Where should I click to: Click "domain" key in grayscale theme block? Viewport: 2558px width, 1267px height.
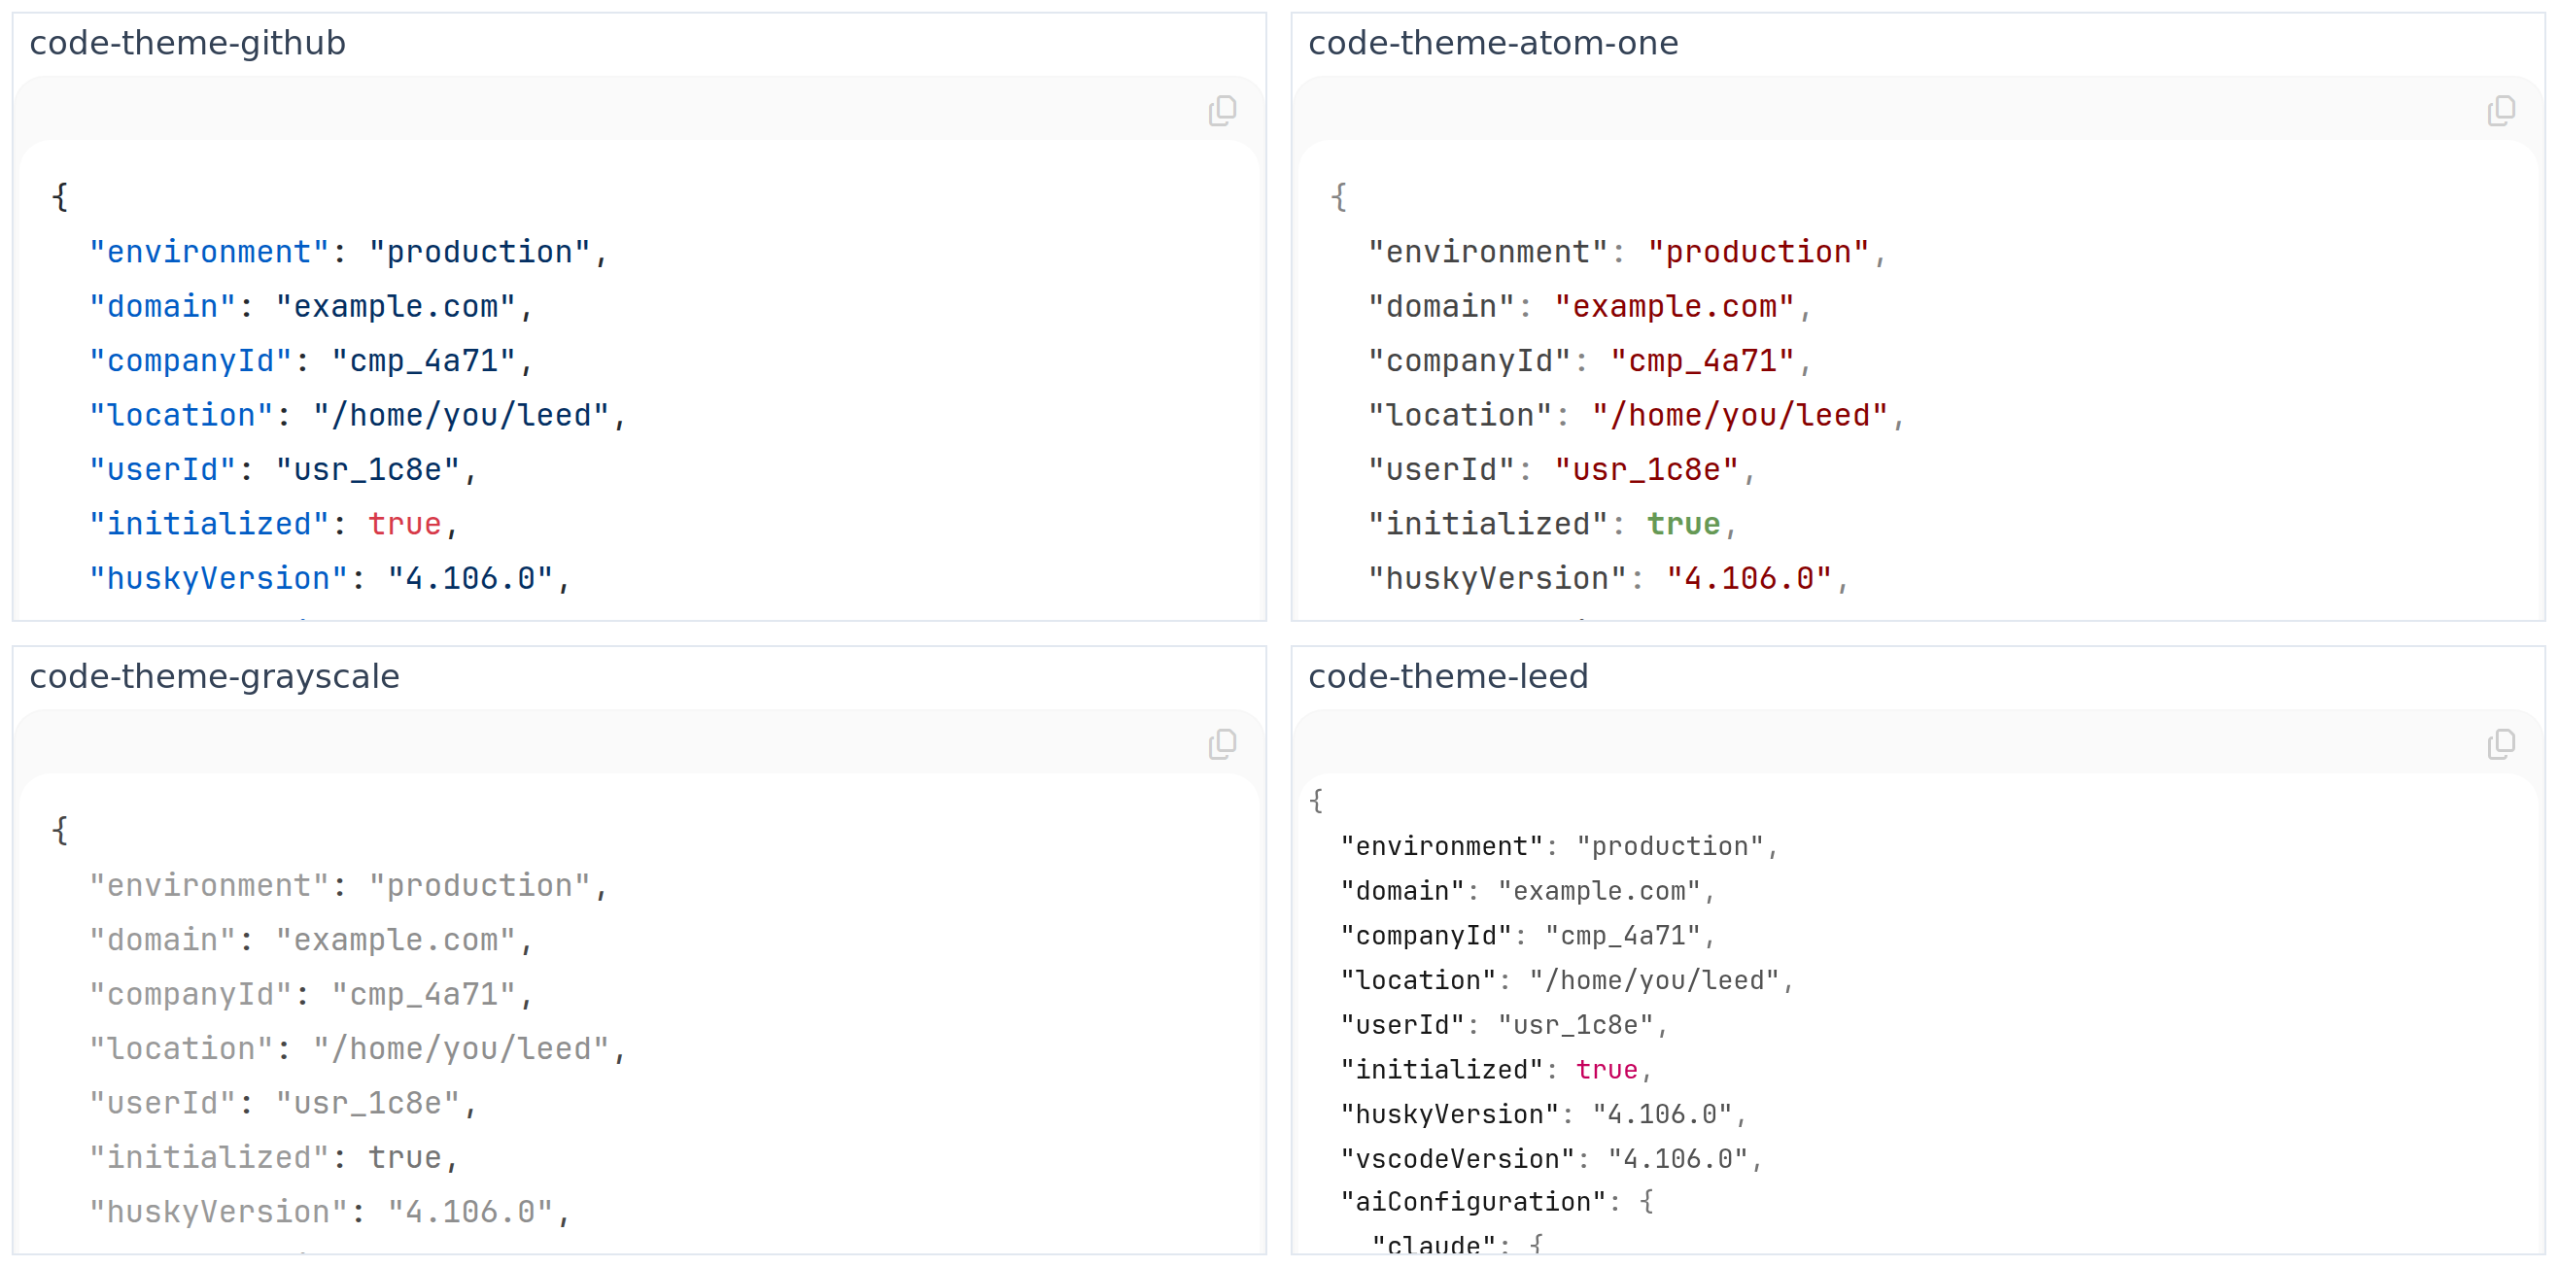(163, 941)
